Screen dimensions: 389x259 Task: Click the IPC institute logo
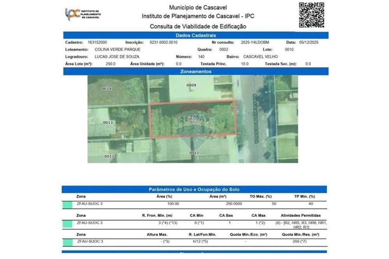pos(82,14)
